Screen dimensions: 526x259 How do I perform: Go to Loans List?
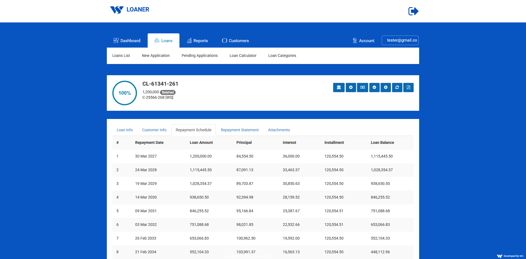pyautogui.click(x=121, y=56)
